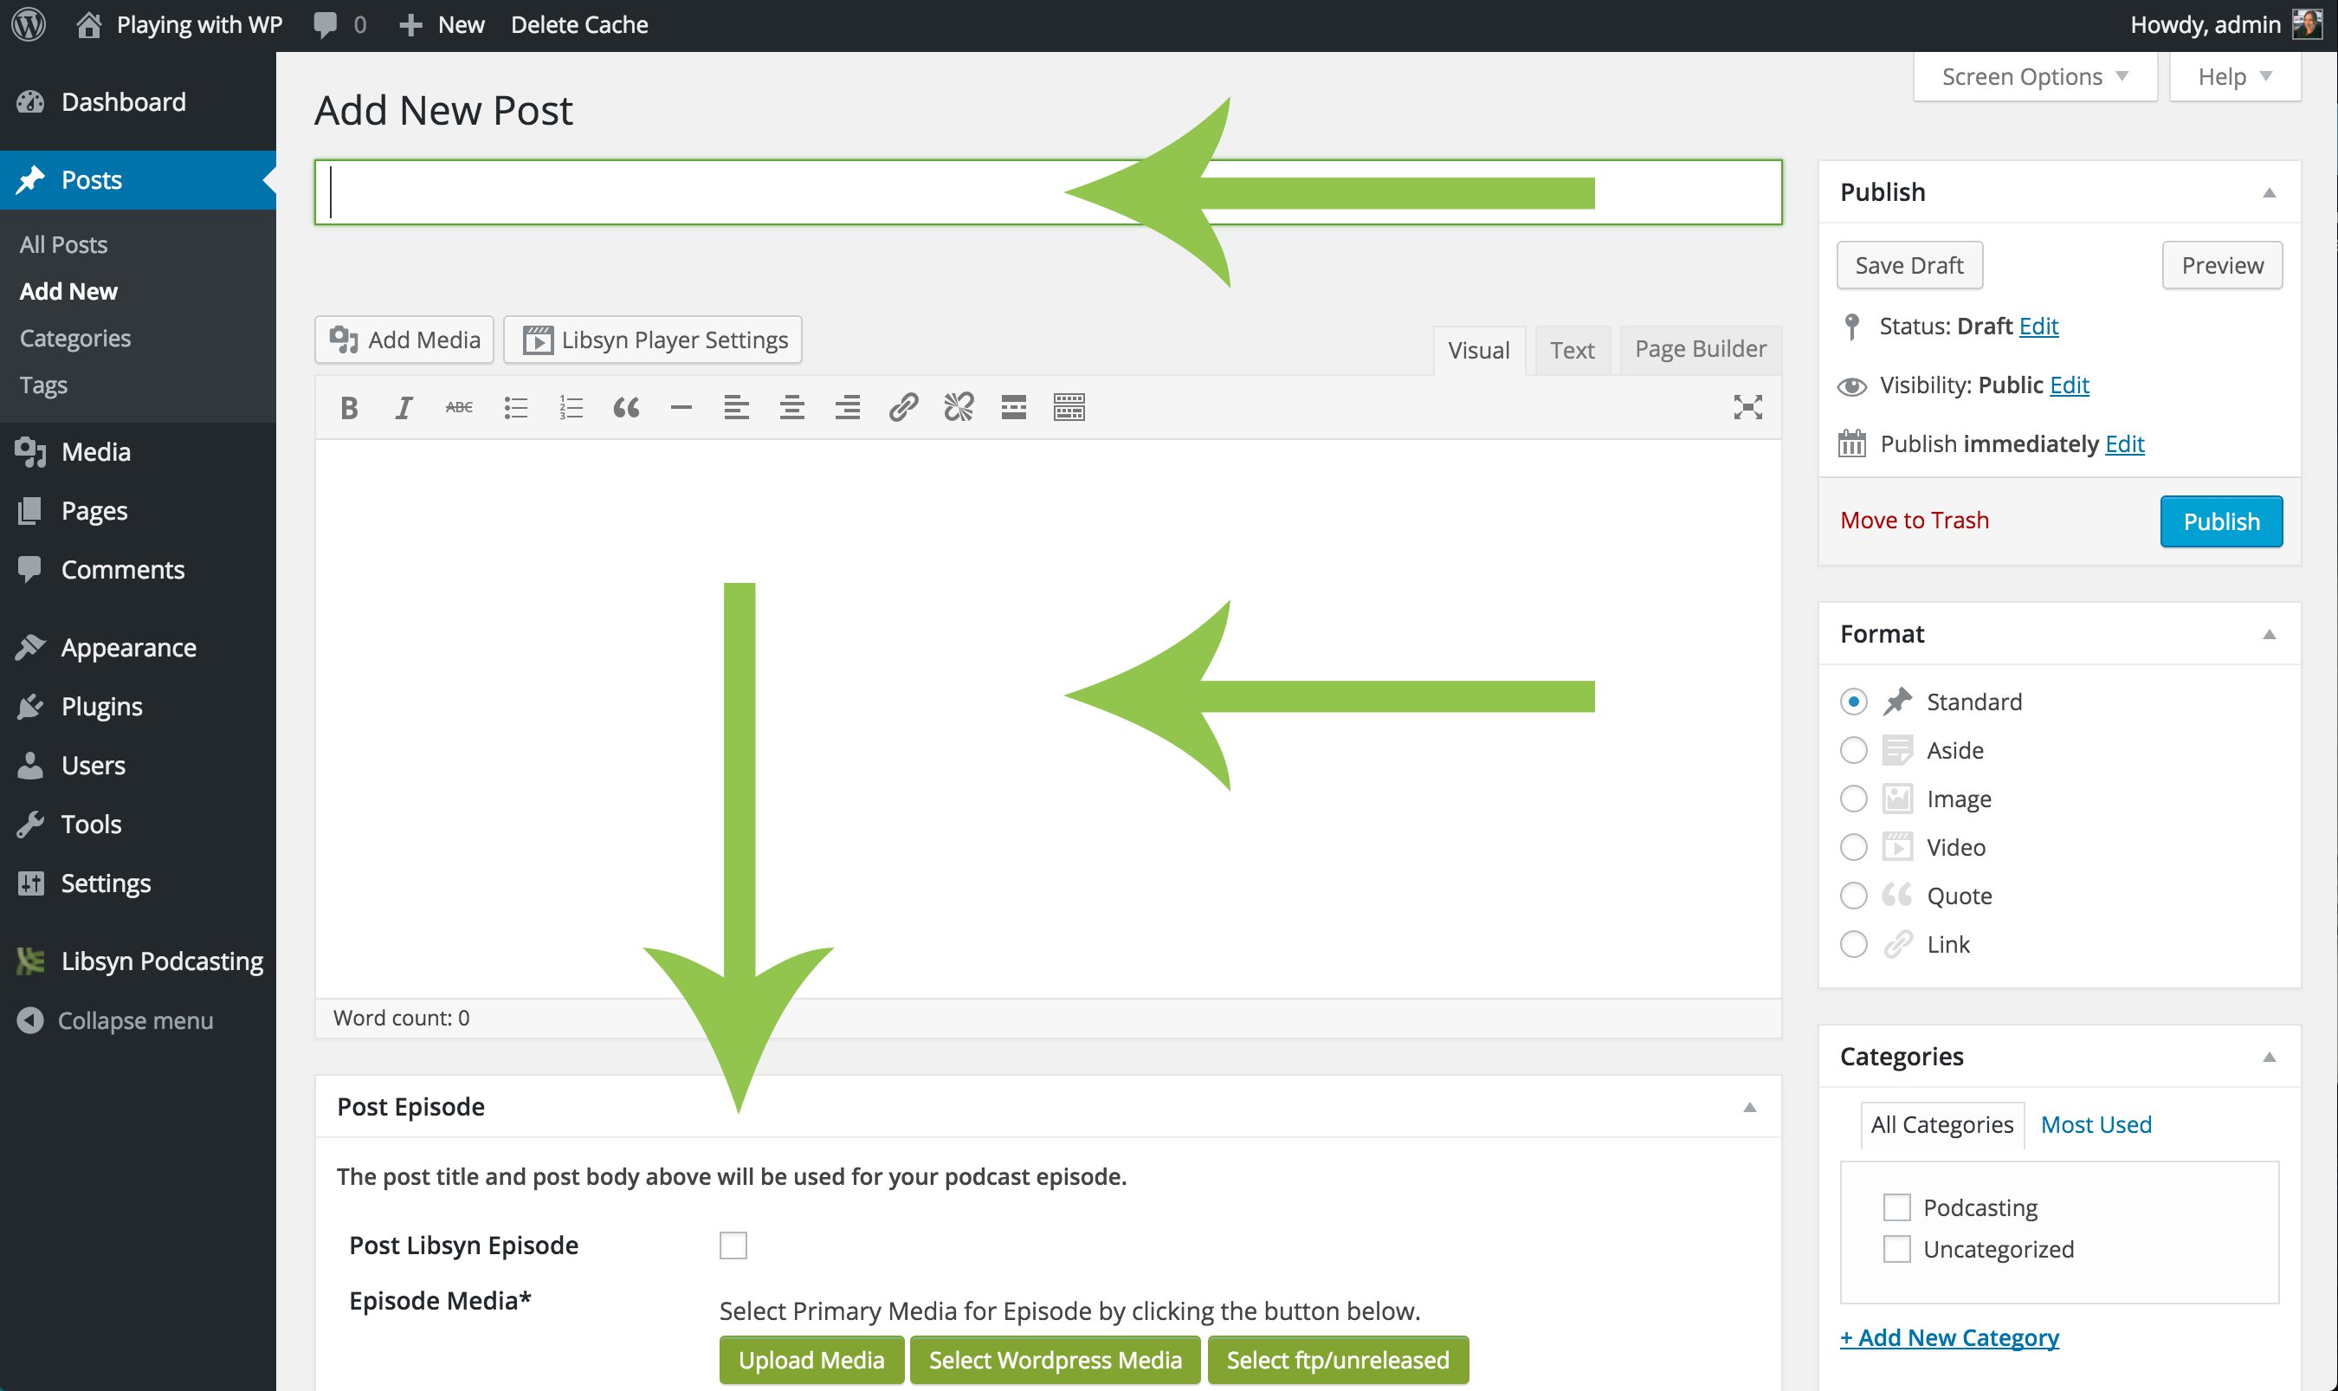Toggle bold formatting in the editor toolbar
This screenshot has width=2338, height=1391.
[349, 407]
